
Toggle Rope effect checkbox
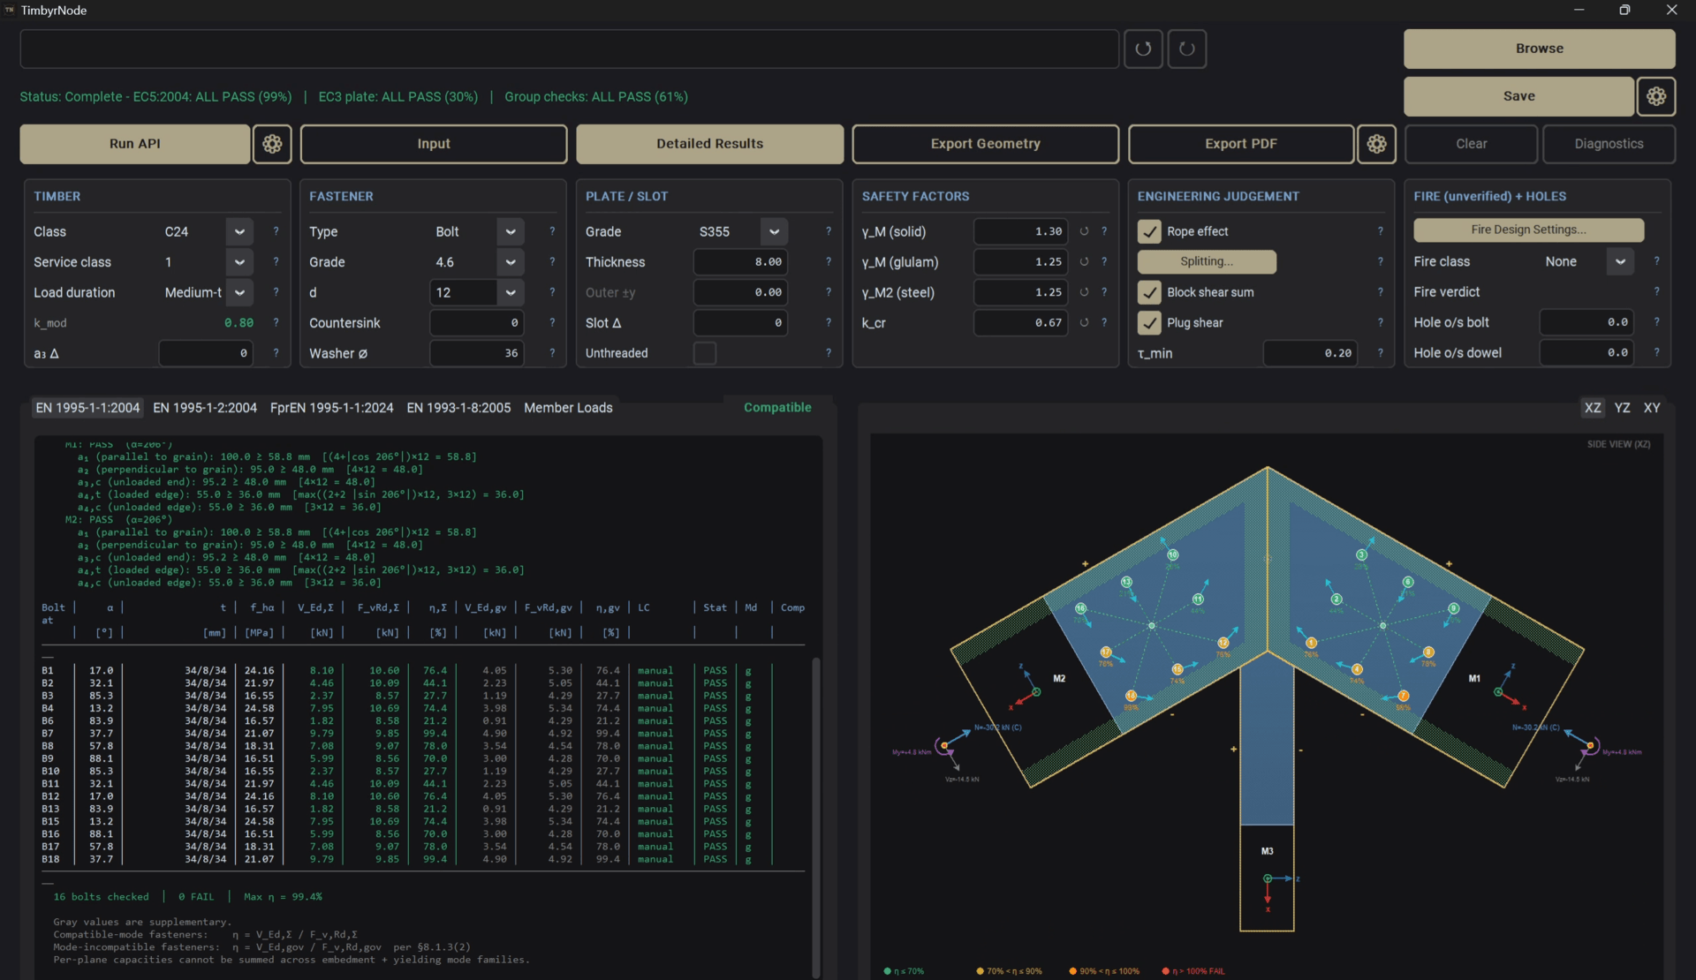(x=1149, y=231)
